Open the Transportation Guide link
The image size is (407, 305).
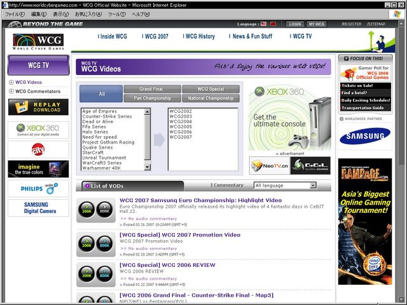point(362,107)
